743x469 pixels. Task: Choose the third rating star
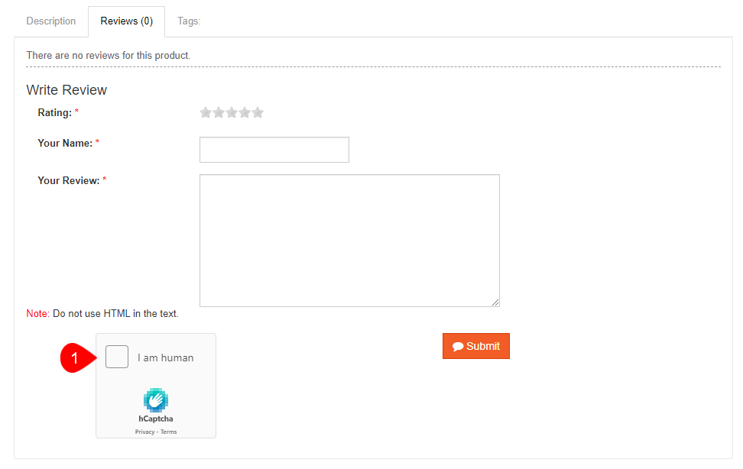click(232, 113)
